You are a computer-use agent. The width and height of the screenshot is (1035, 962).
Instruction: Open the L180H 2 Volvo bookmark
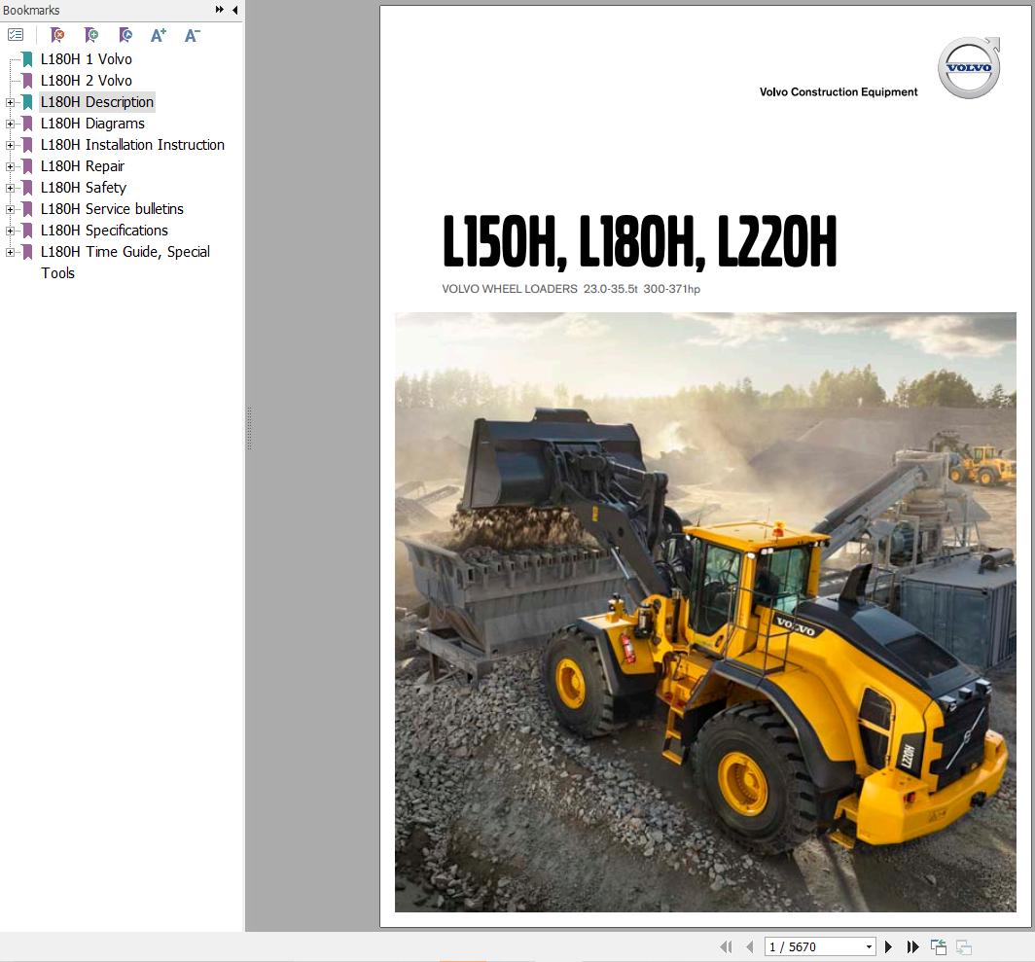[86, 81]
